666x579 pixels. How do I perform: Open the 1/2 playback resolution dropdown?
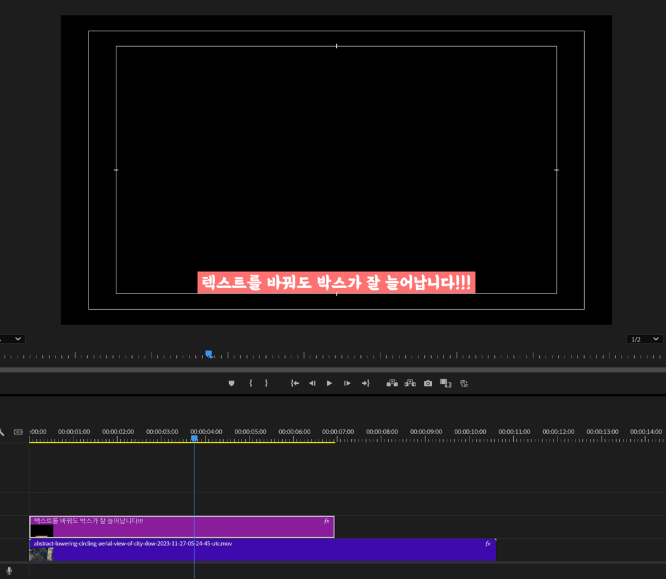(x=645, y=339)
